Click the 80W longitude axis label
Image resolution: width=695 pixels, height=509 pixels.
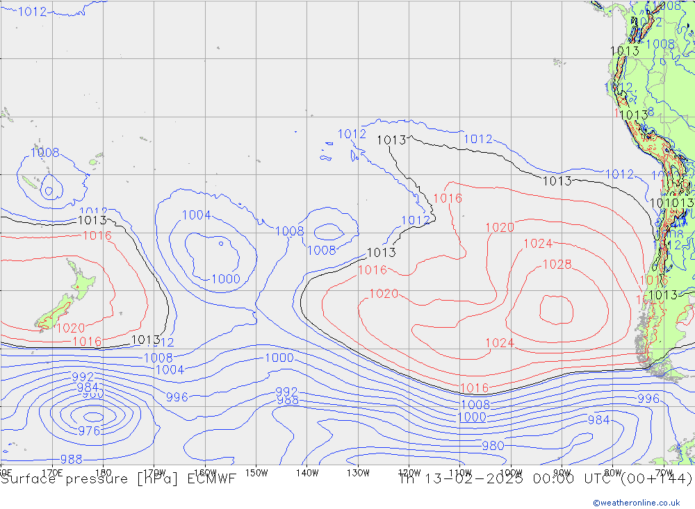pyautogui.click(x=613, y=473)
